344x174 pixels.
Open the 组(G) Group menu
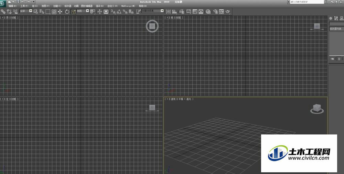(x=35, y=6)
